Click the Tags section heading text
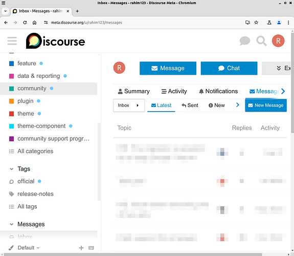The image size is (294, 256). (x=24, y=169)
